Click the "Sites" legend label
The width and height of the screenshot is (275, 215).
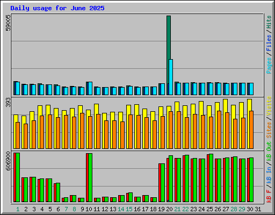point(269,130)
